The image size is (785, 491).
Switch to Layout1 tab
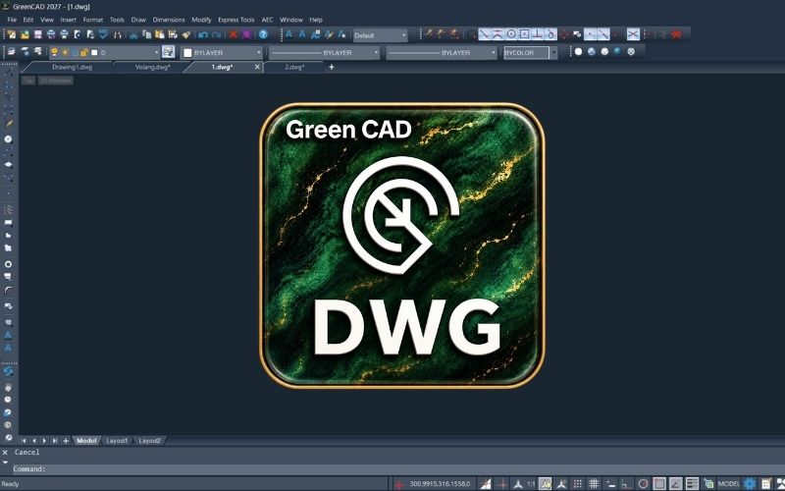(x=117, y=441)
